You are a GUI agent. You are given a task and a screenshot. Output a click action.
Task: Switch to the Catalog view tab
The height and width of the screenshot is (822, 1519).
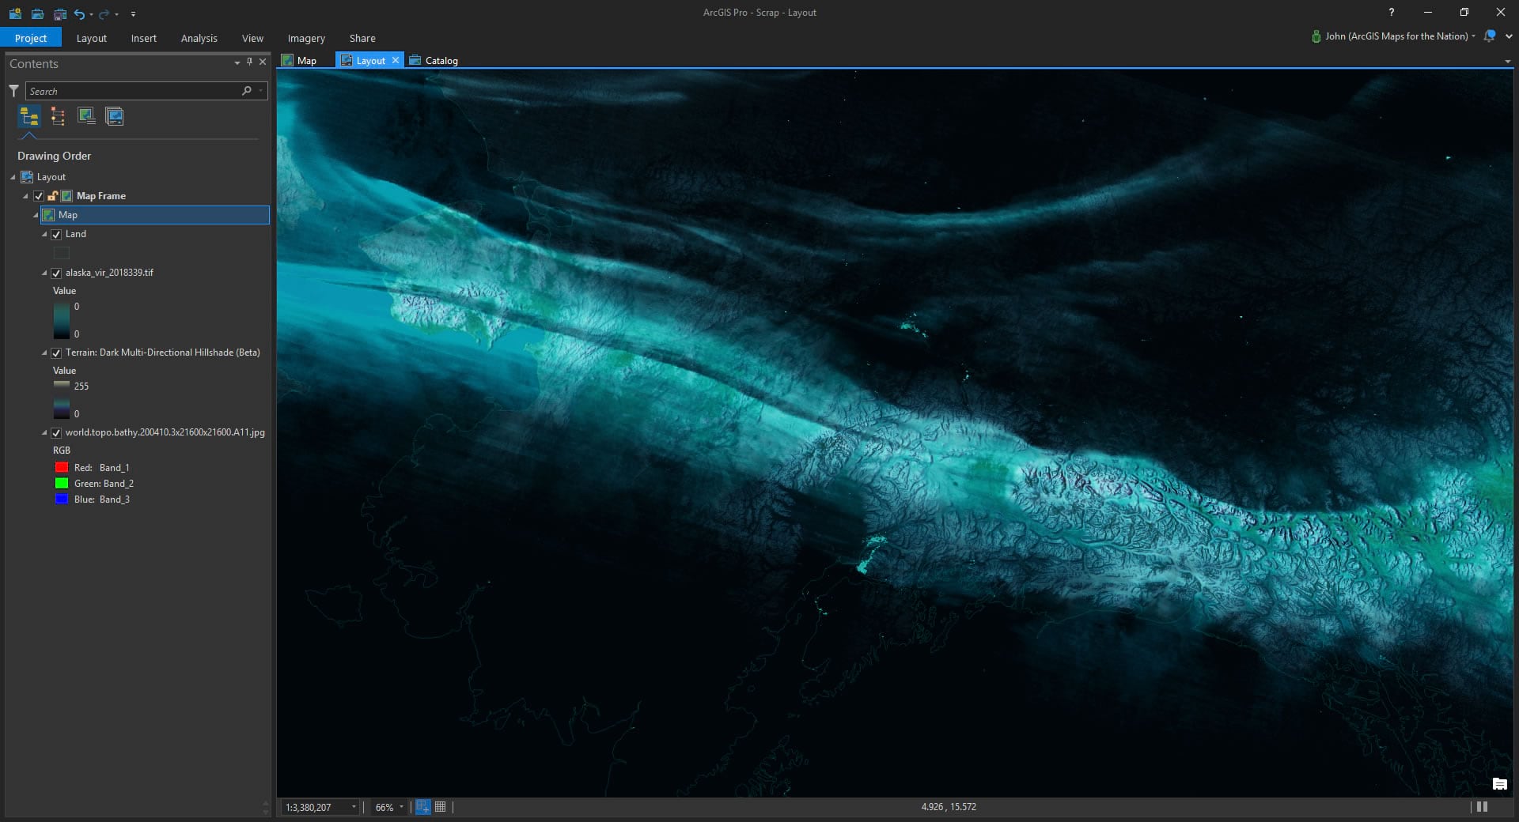pos(441,60)
